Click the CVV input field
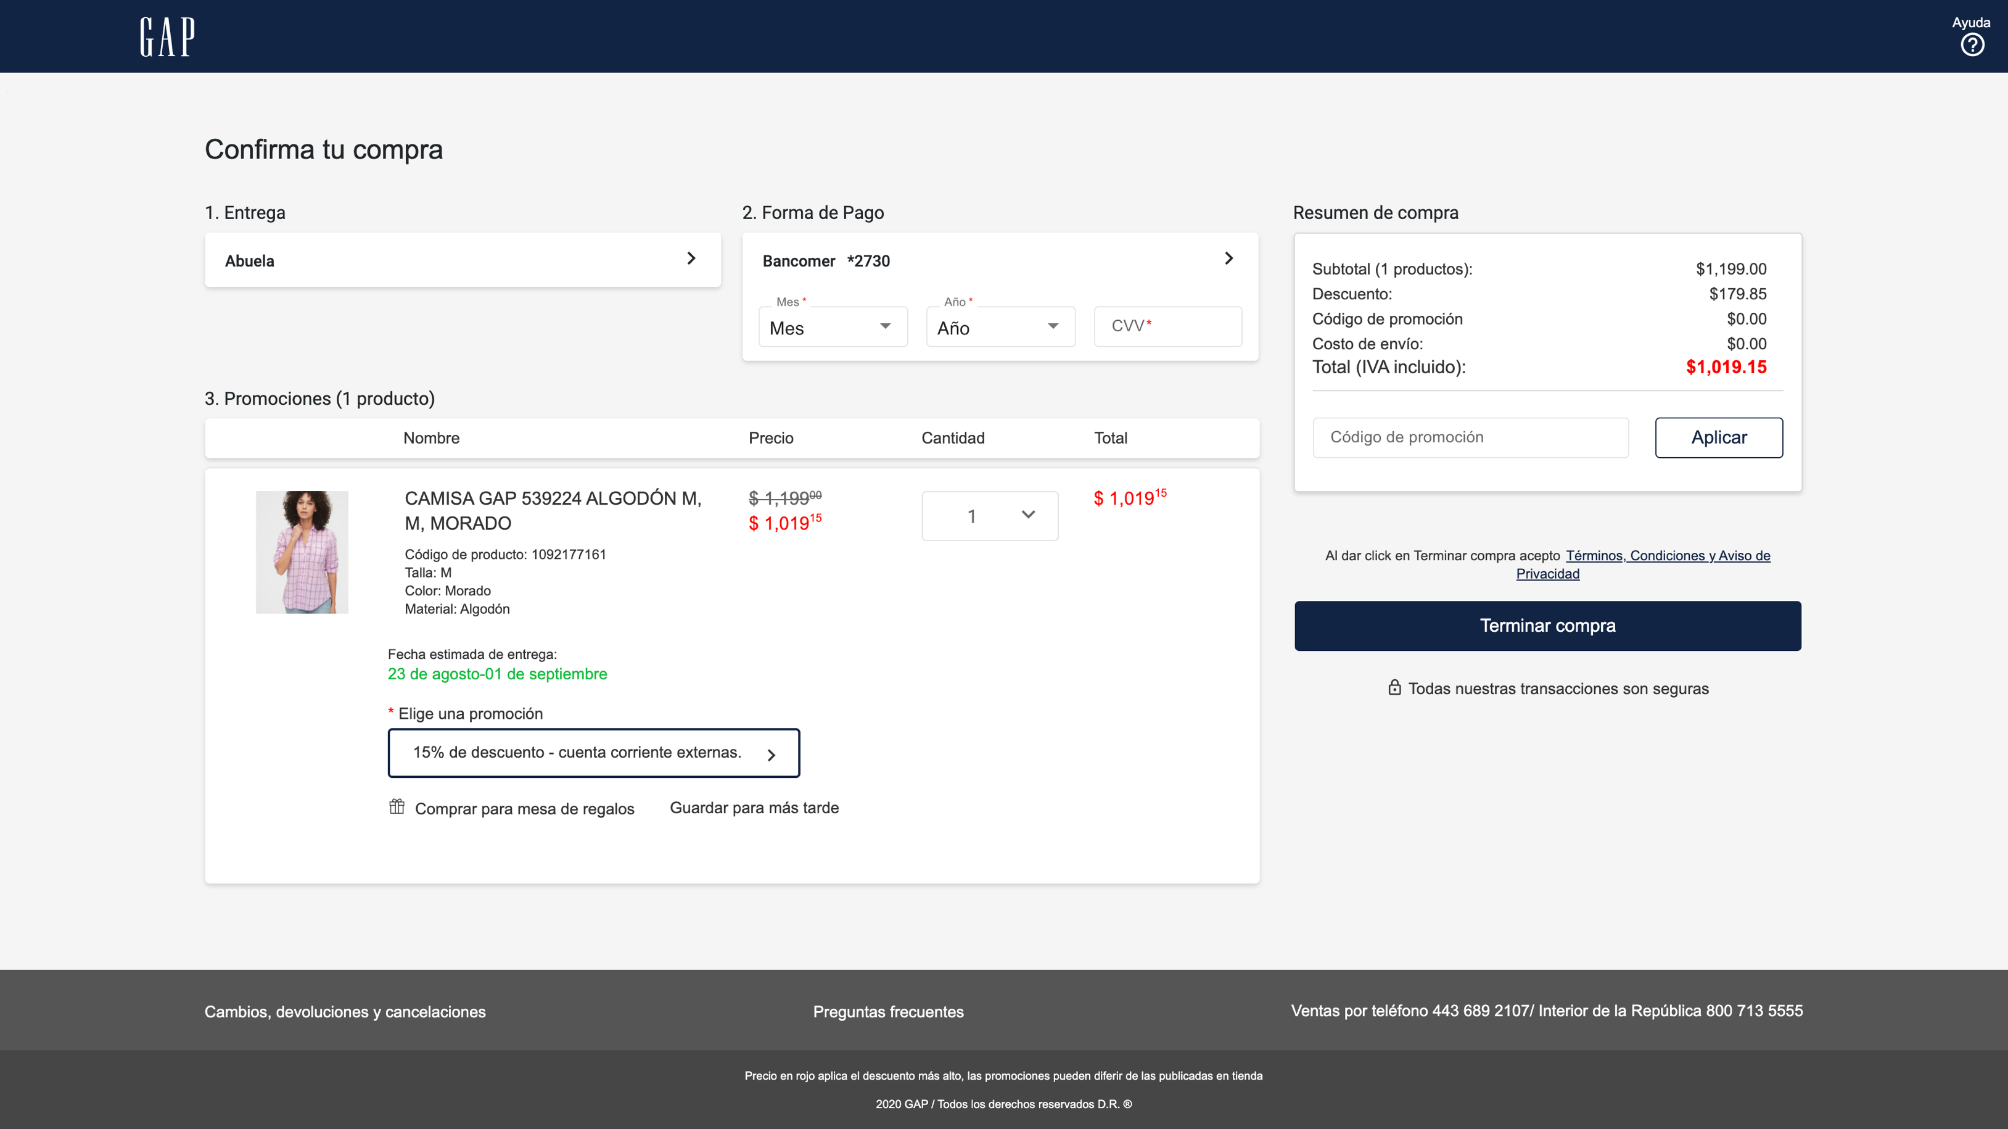Image resolution: width=2008 pixels, height=1129 pixels. (x=1167, y=327)
